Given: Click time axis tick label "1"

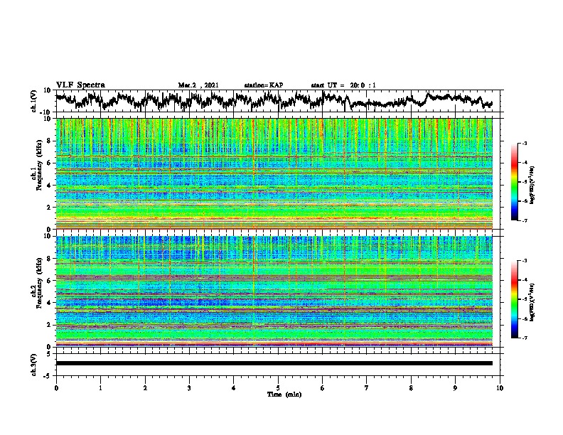Looking at the screenshot, I should pos(100,388).
